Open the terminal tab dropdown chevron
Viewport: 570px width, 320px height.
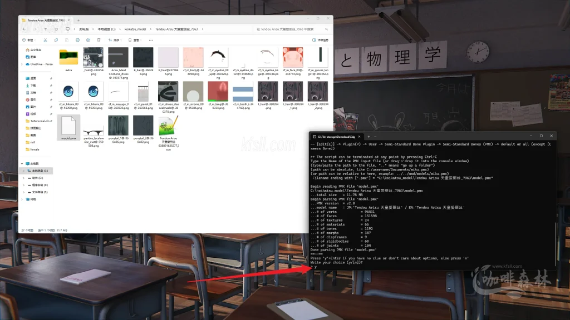(375, 136)
